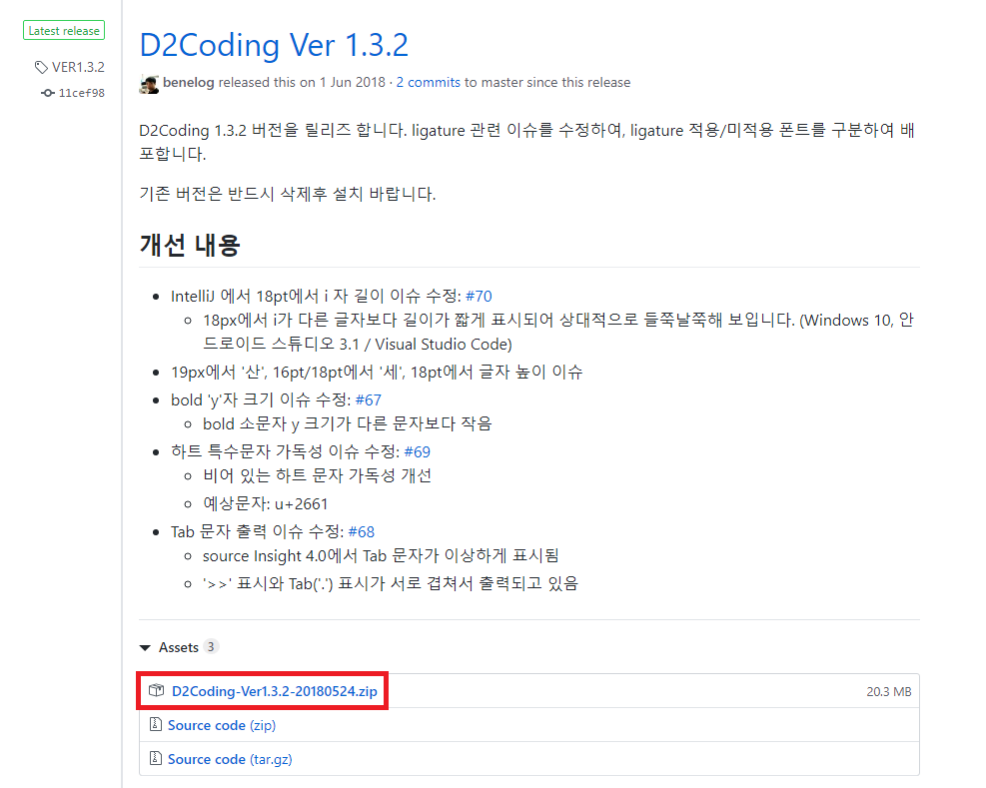Click the 'released this on 1 Jun 2018' text
986x788 pixels.
302,82
